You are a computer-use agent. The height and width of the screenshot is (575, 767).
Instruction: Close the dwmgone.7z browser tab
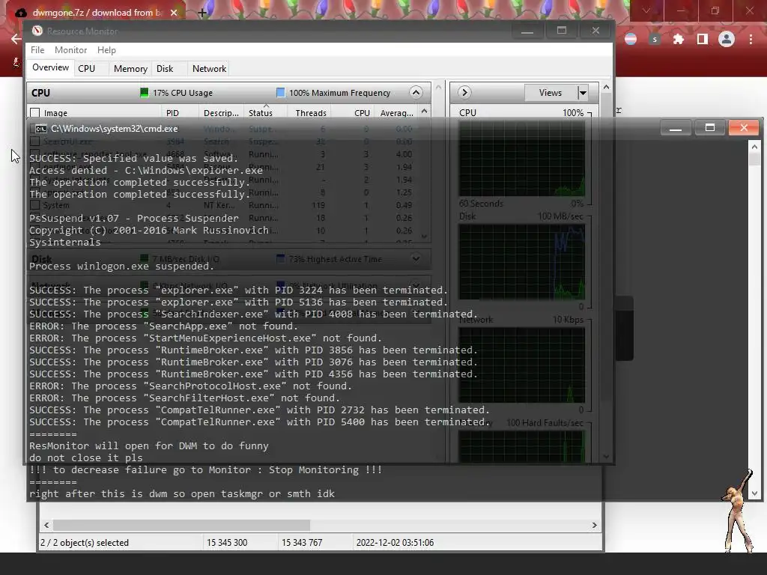(174, 13)
